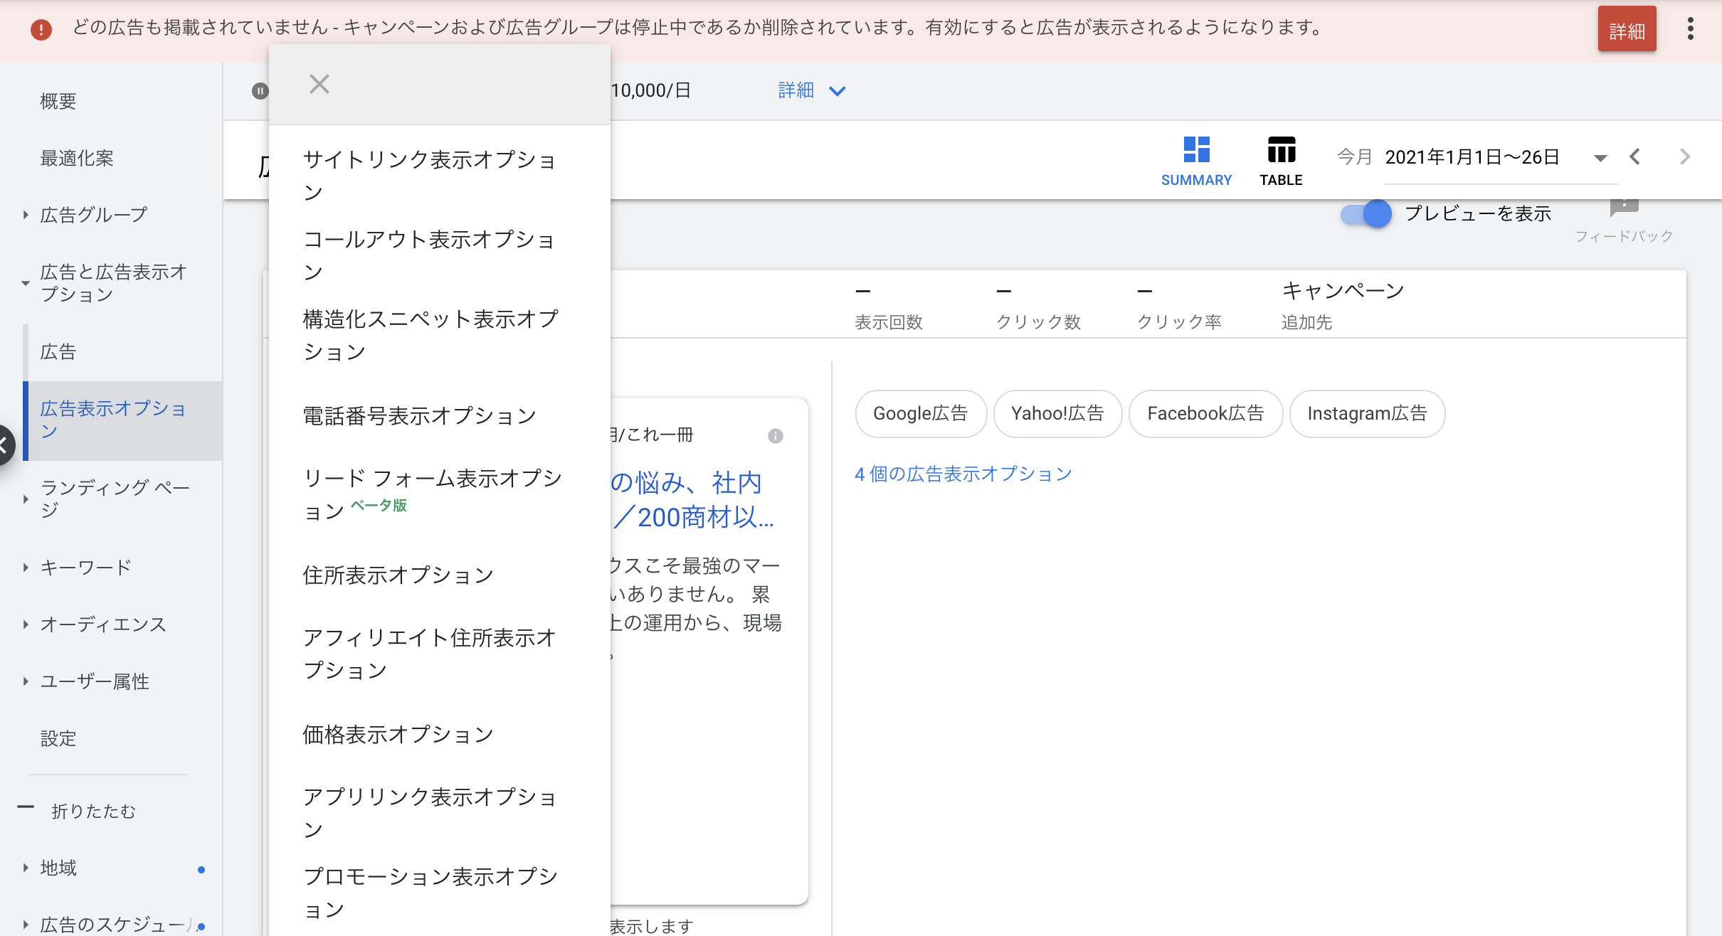Open 4 個の広告表示オプション link
Screen dimensions: 1722x936
tap(963, 474)
